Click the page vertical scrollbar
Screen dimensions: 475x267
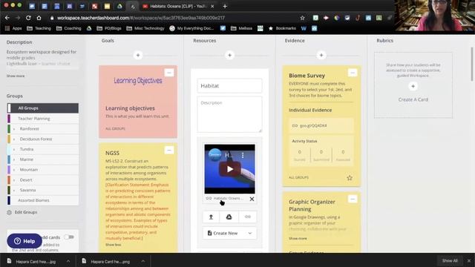coord(472,65)
